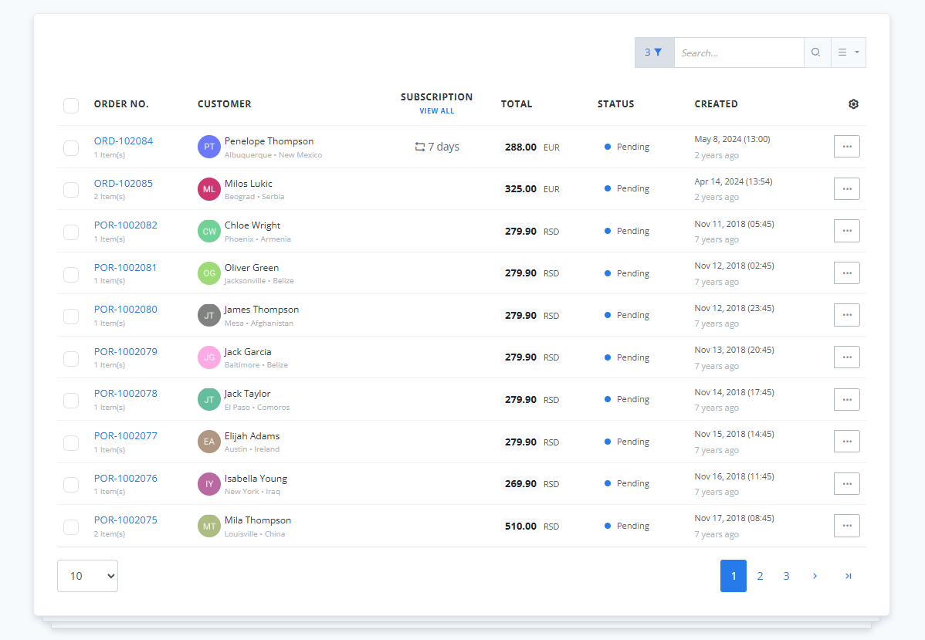Jump to the last page with the skip arrow
This screenshot has height=640, width=925.
click(848, 575)
